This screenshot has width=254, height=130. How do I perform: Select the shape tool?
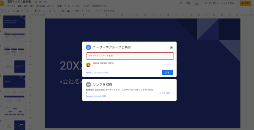[x=50, y=11]
